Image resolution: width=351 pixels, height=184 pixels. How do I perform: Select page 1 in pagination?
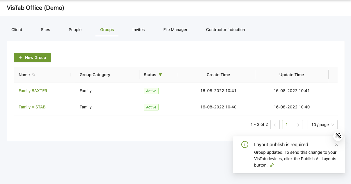(287, 125)
